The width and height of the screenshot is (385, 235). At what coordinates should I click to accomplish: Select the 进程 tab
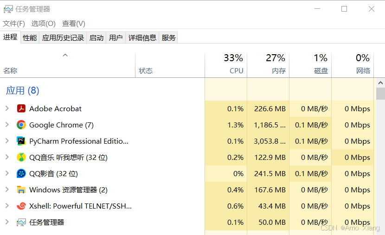[10, 37]
